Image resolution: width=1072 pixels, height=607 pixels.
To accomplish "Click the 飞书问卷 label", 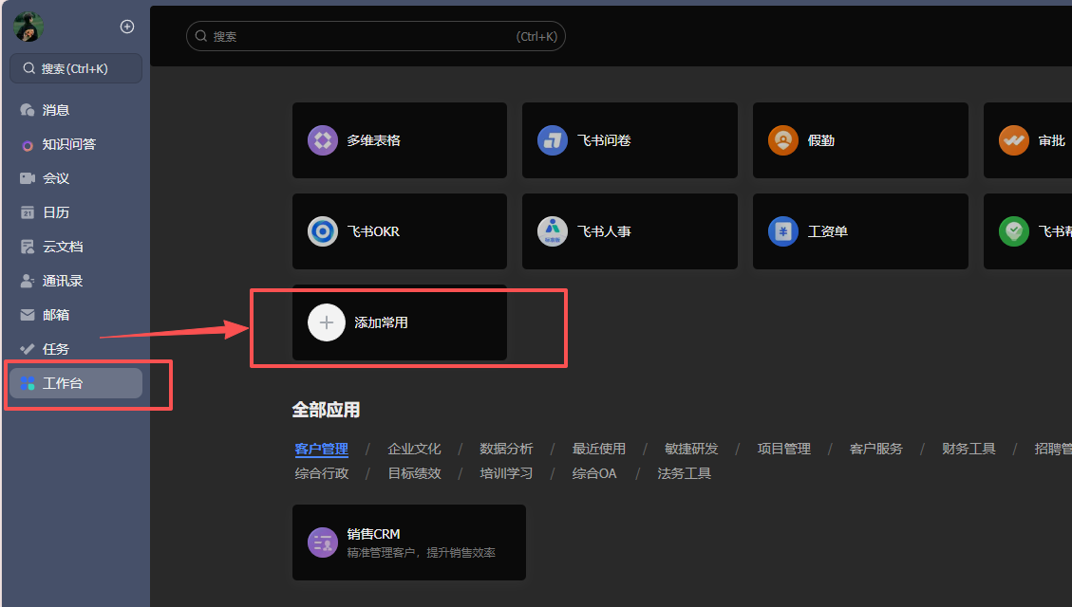I will [x=604, y=140].
